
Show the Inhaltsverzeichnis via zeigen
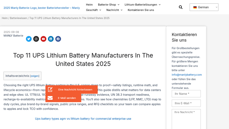tap(35, 76)
